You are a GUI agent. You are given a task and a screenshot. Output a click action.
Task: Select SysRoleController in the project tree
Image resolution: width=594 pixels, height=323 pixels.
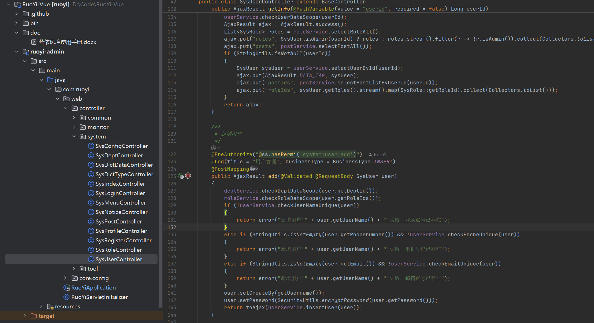coord(119,250)
